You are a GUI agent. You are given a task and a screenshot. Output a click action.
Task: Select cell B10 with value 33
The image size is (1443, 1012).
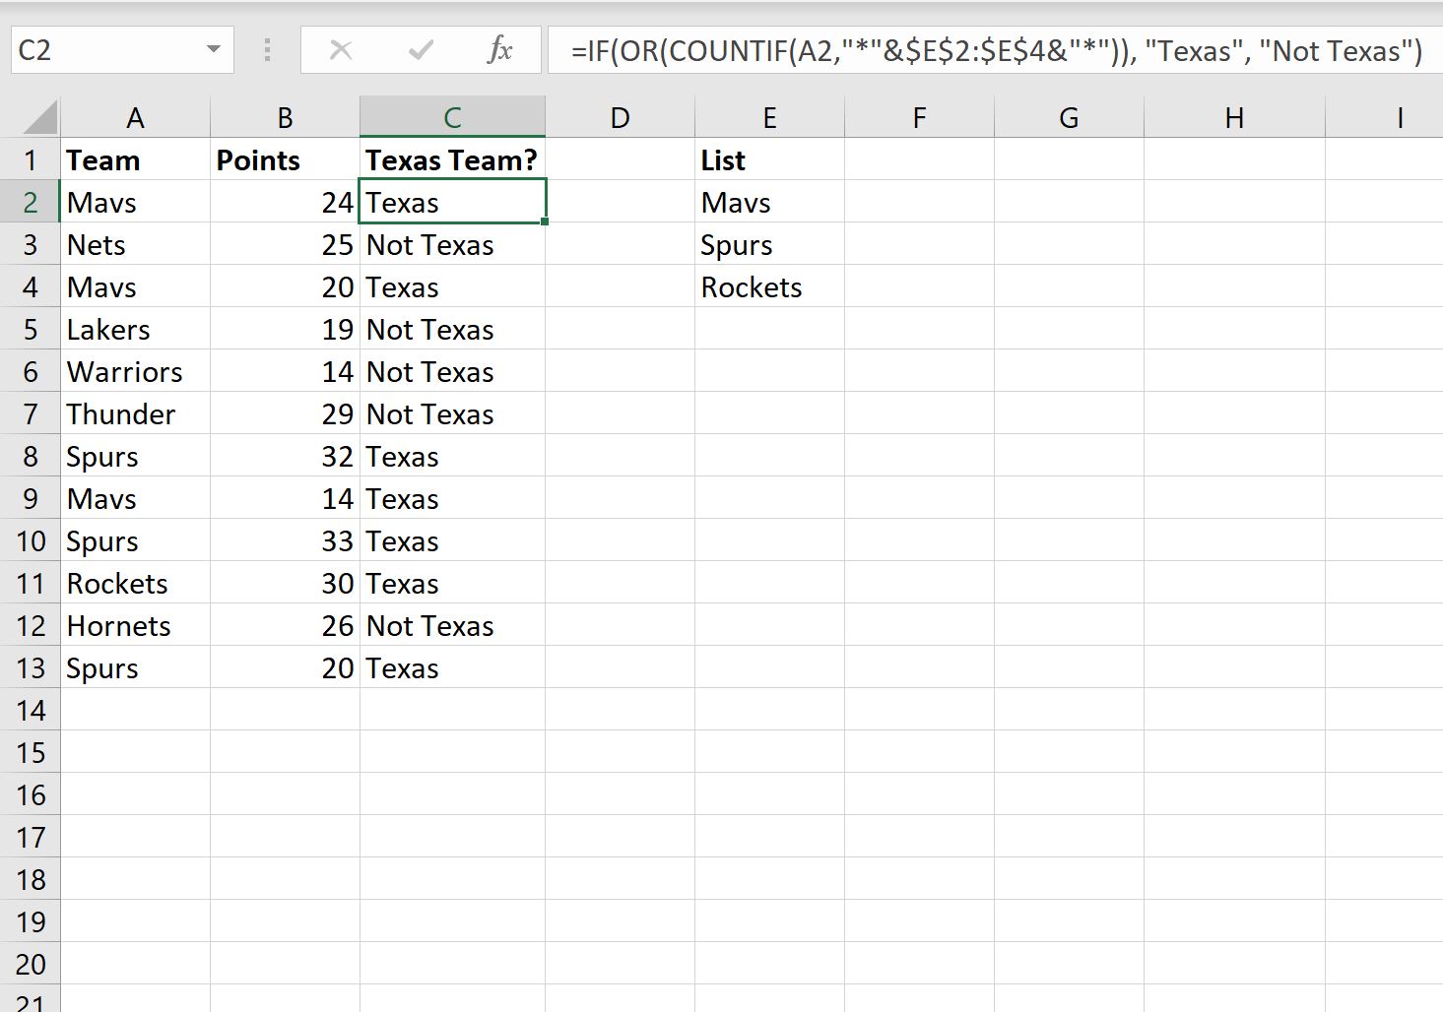(x=285, y=541)
